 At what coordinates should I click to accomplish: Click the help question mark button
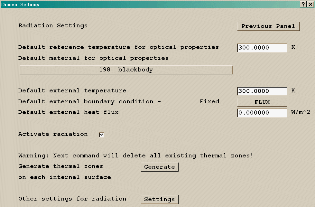click(x=303, y=5)
